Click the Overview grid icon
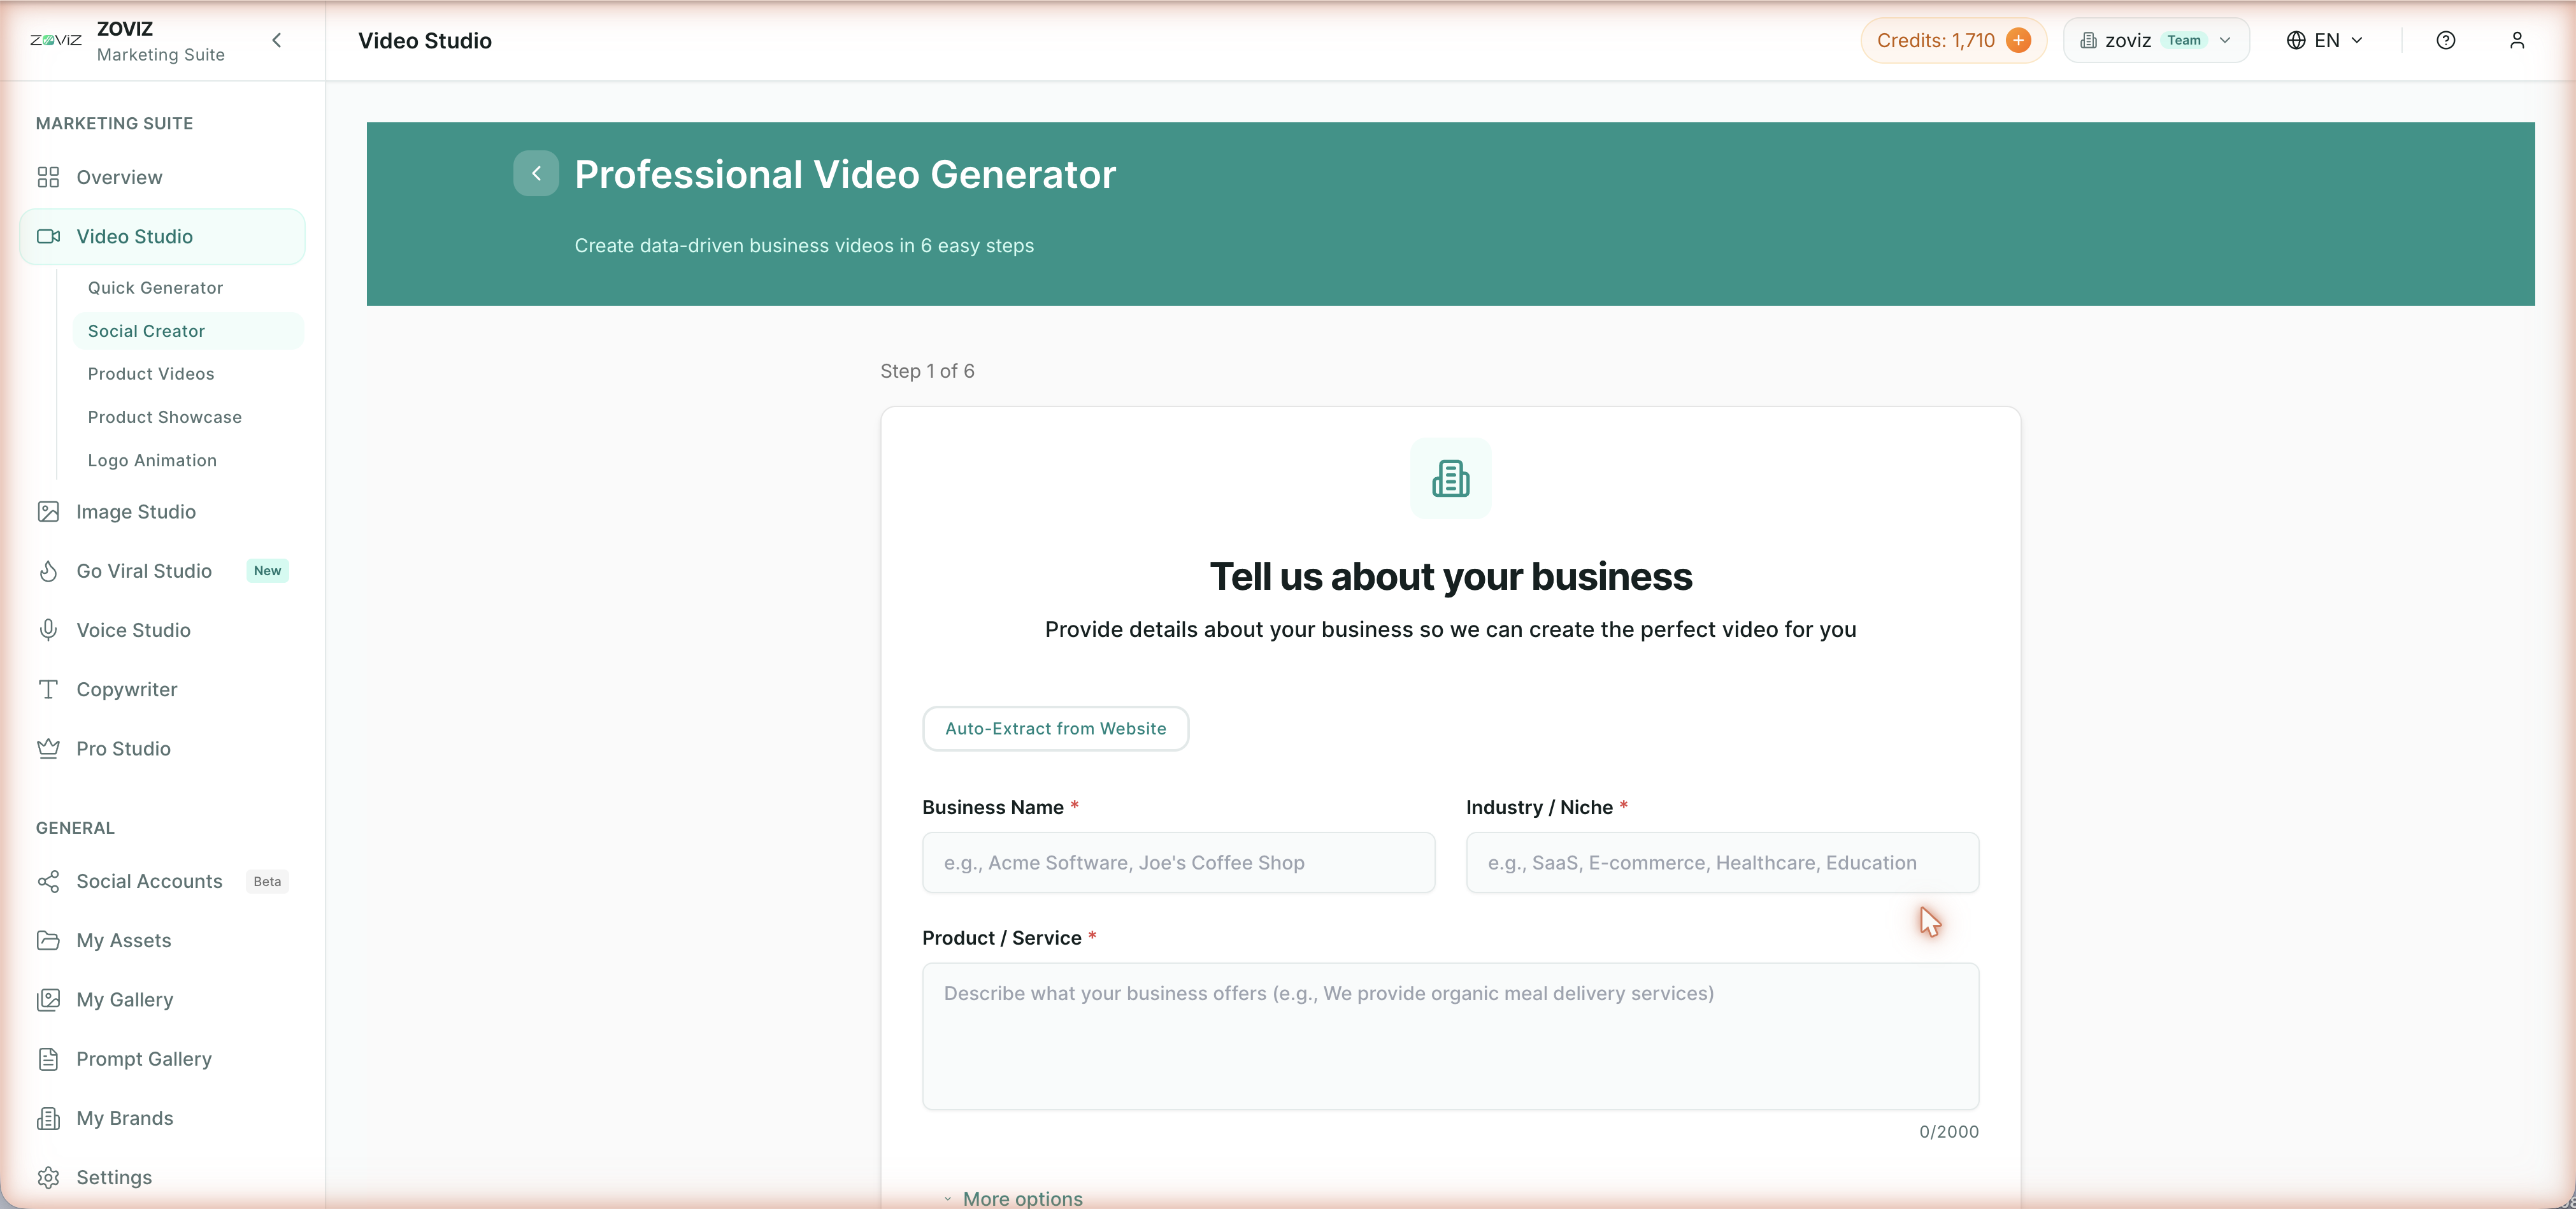This screenshot has width=2576, height=1209. tap(48, 177)
